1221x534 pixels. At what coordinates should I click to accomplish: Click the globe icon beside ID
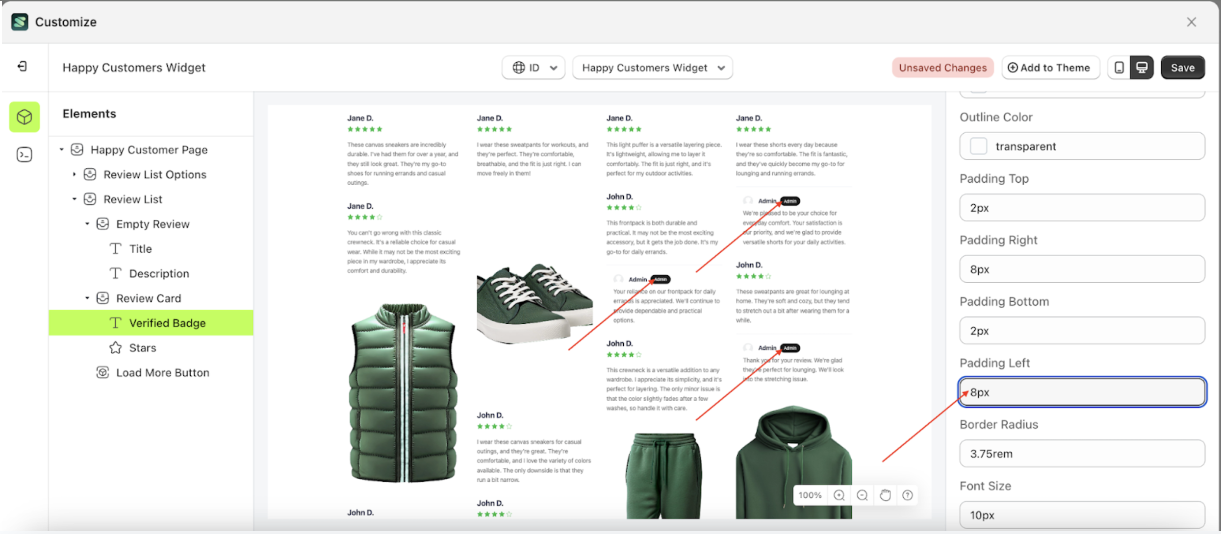pyautogui.click(x=519, y=68)
